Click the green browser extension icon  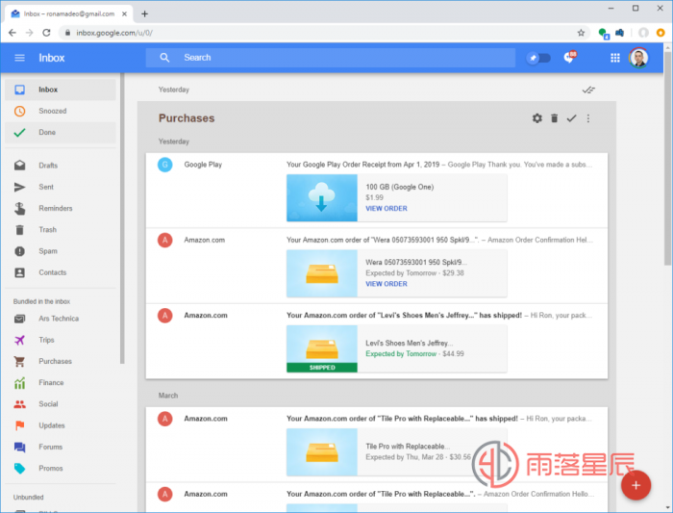tap(604, 34)
